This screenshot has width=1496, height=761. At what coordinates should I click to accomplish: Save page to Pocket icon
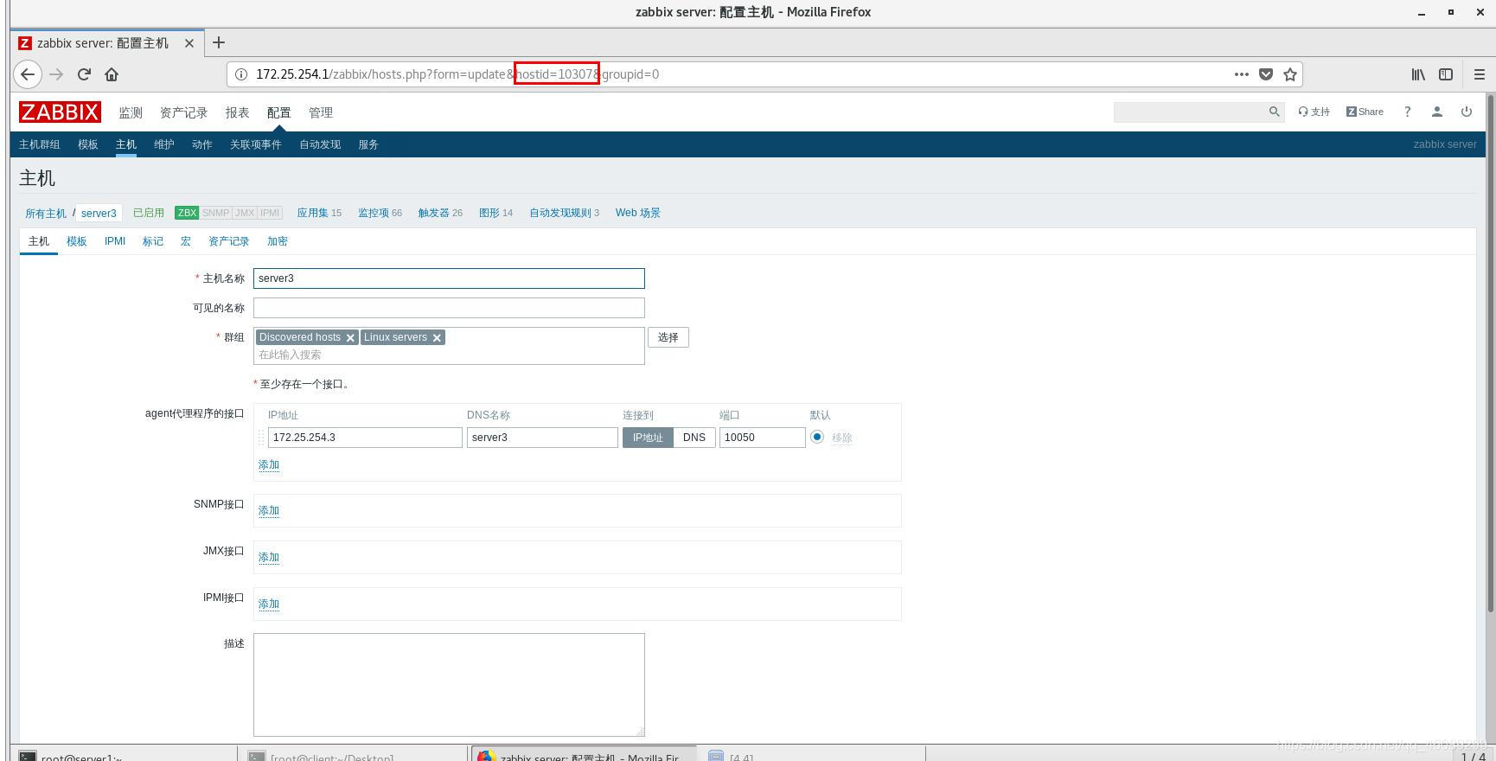1266,74
